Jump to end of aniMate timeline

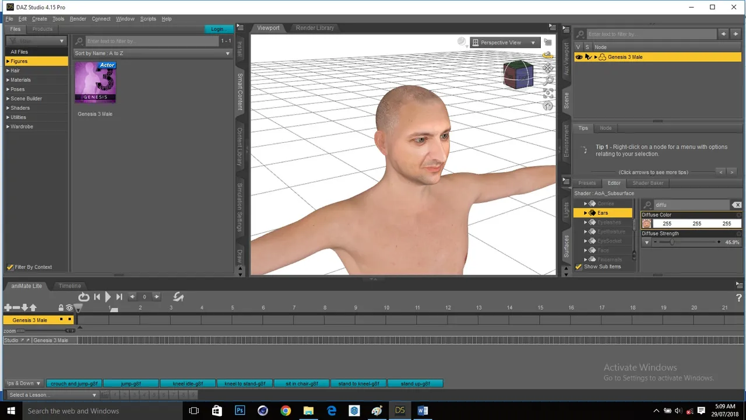[119, 297]
